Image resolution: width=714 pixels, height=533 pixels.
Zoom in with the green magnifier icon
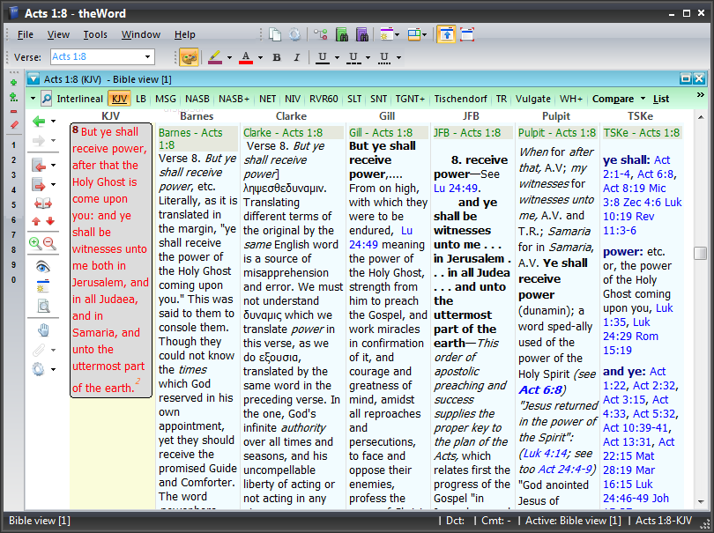pyautogui.click(x=35, y=243)
